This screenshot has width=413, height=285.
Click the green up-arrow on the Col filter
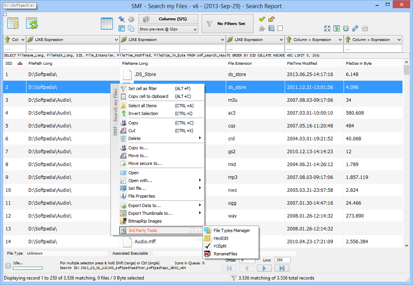7,39
